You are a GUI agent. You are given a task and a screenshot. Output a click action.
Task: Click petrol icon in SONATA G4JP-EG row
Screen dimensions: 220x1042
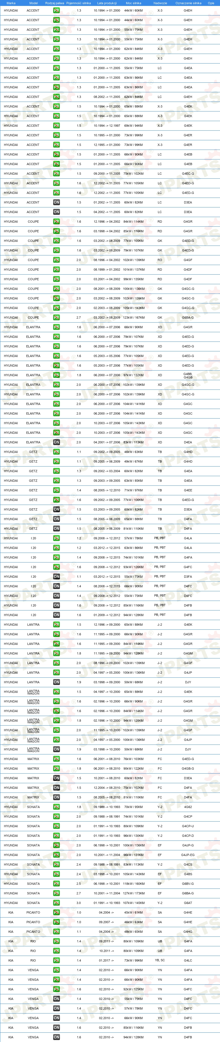pos(57,855)
